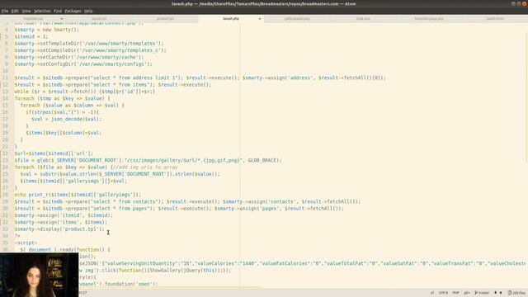
Task: Open the File menu
Action: (5, 11)
